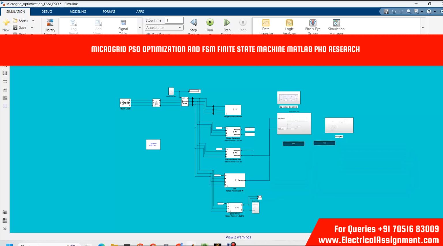443x246 pixels.
Task: Switch to the MODELING tab
Action: coord(78,12)
